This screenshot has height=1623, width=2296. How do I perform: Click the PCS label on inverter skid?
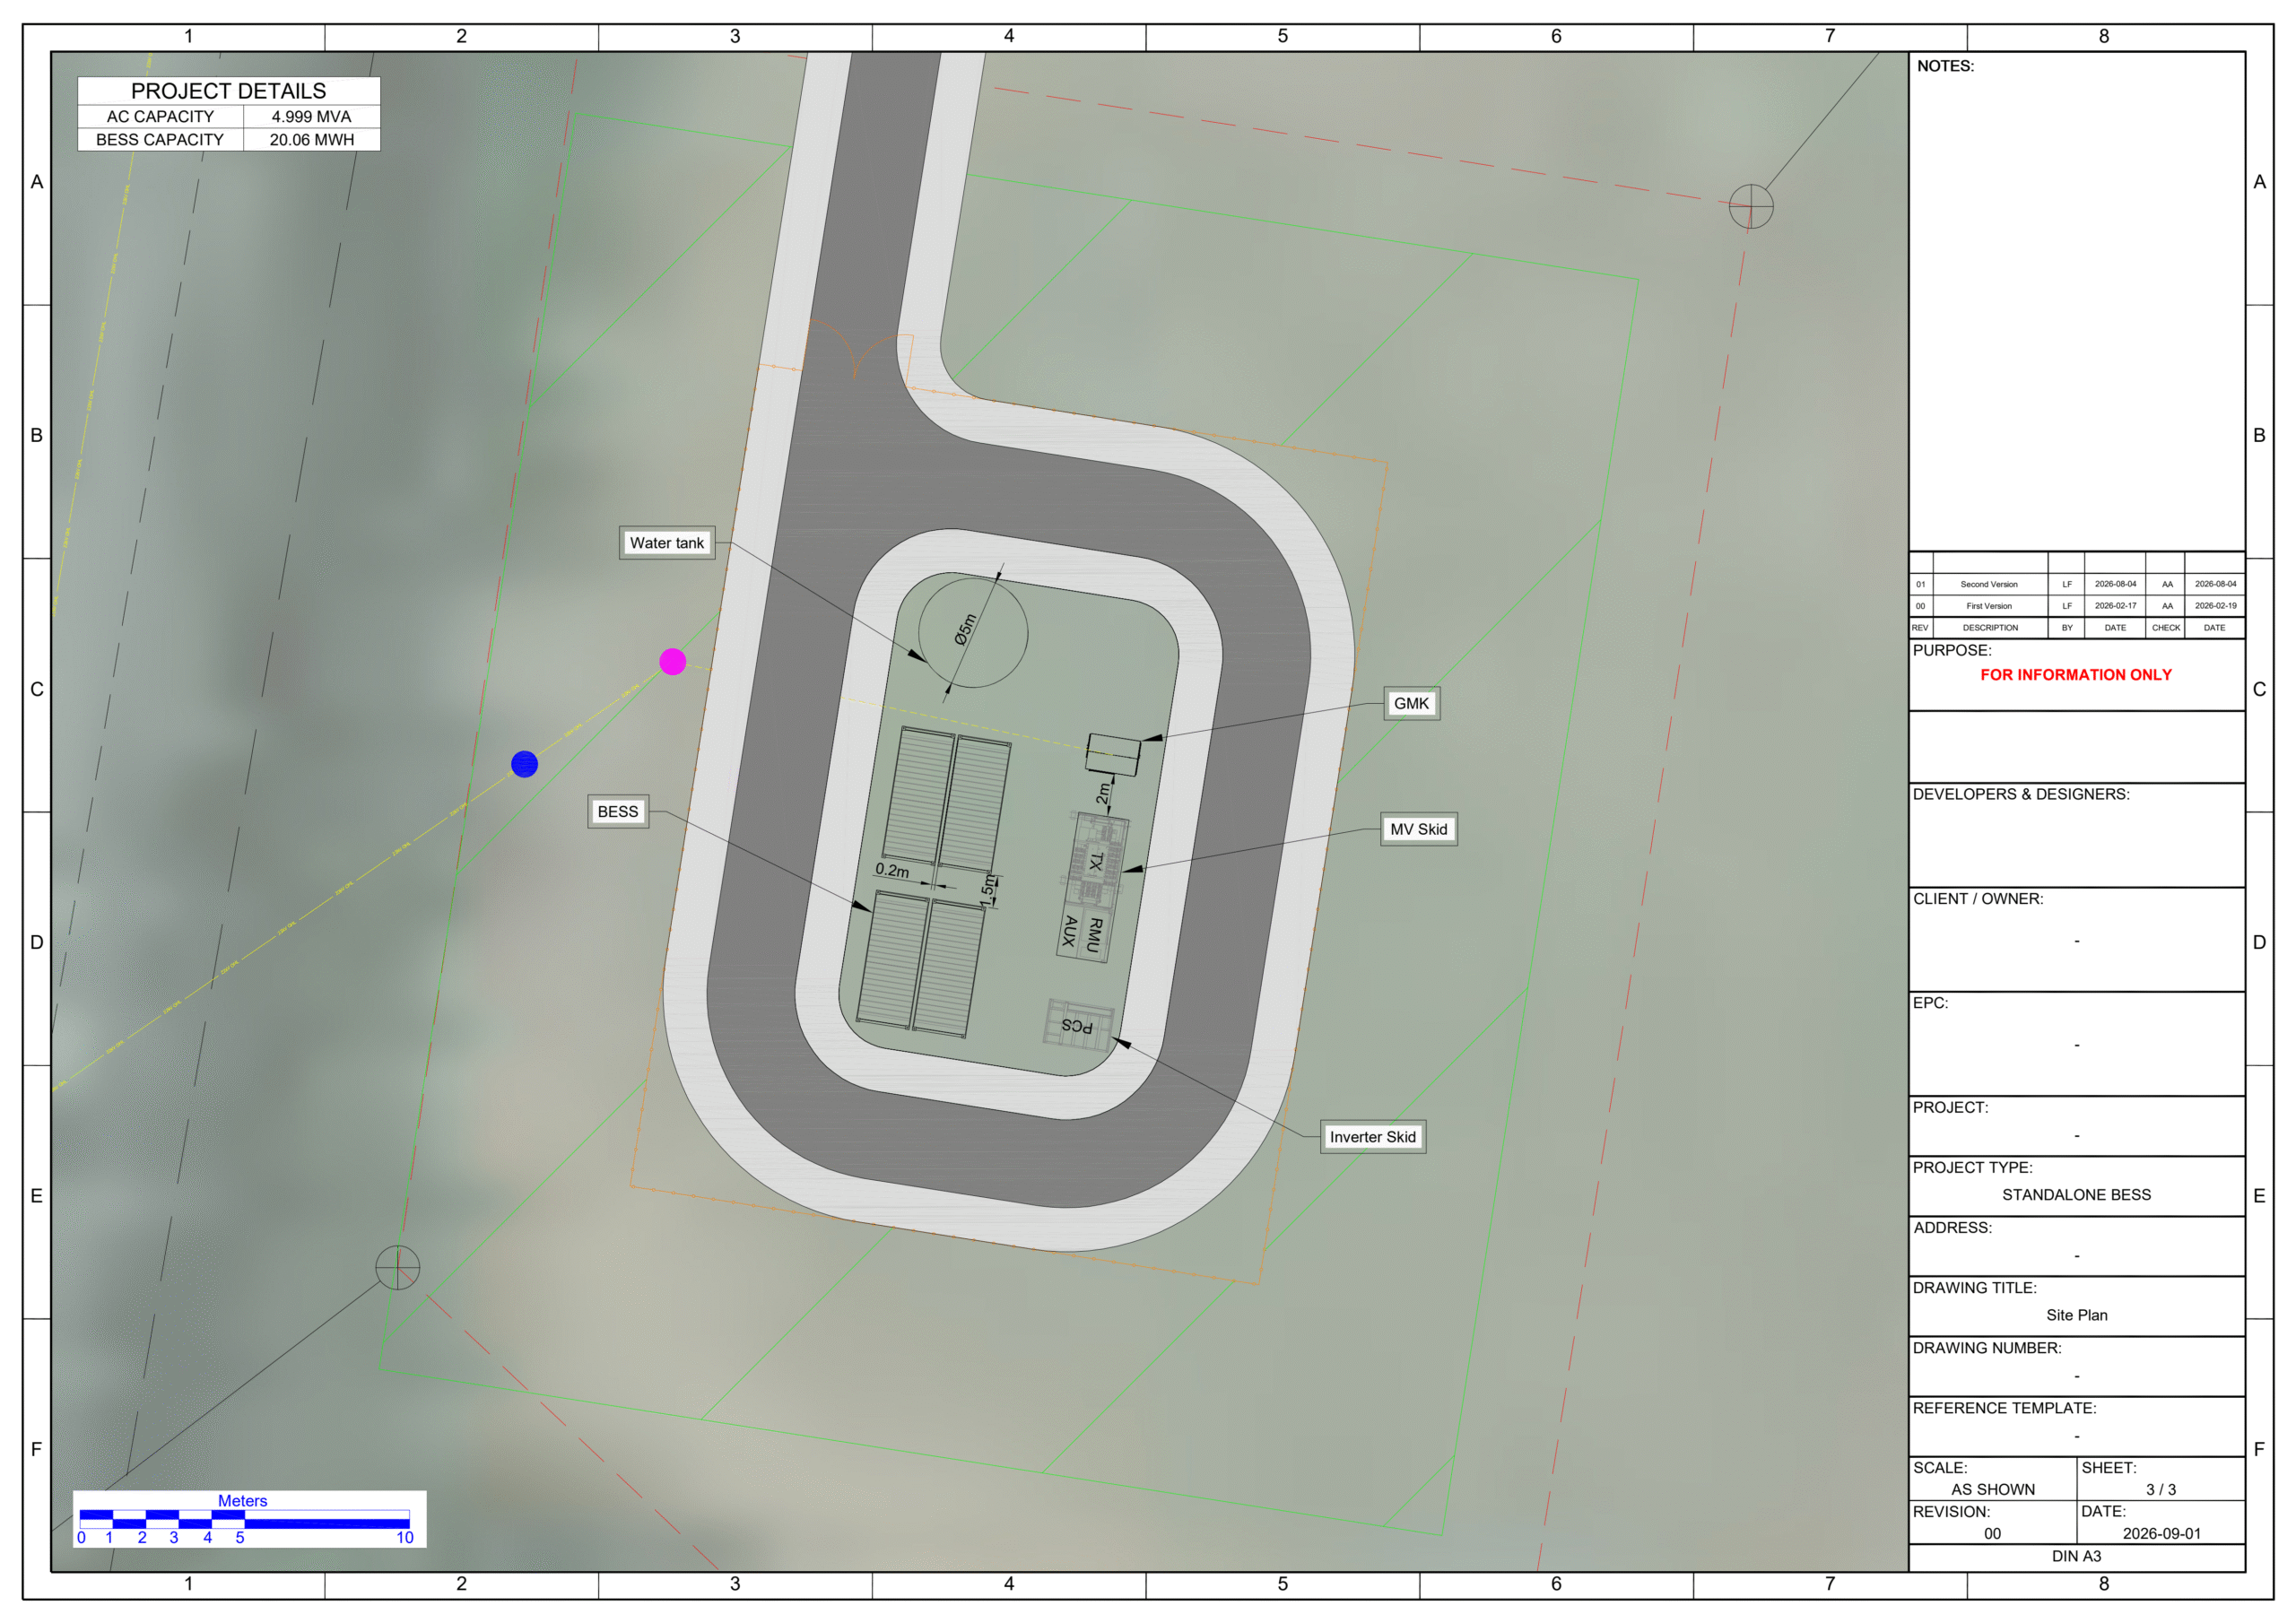click(1076, 1025)
